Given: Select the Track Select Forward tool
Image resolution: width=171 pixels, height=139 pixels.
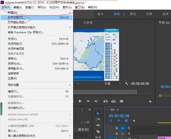Looking at the screenshot, I should point(98,119).
